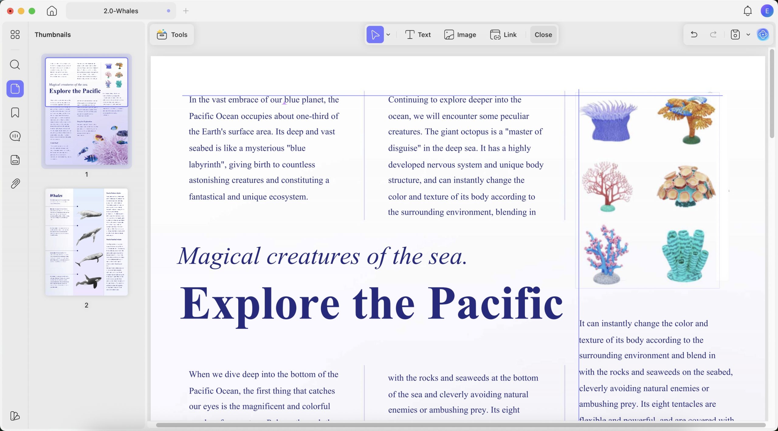Open the all-tools grid icon in sidebar
778x431 pixels.
point(15,35)
